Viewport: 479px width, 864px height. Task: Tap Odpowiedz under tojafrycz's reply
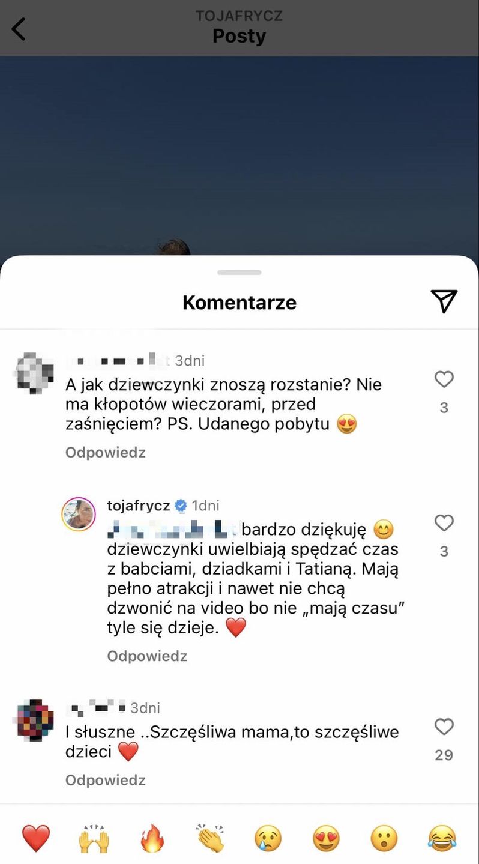[x=147, y=656]
